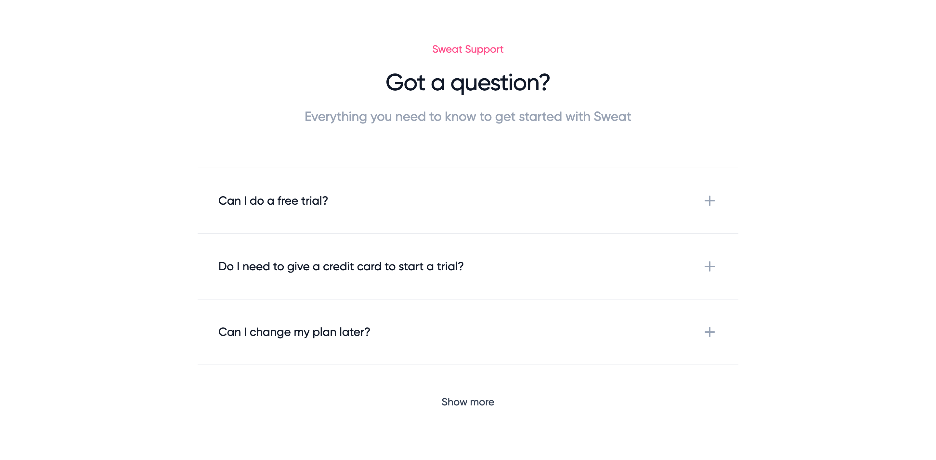Image resolution: width=936 pixels, height=460 pixels.
Task: Click empty area of free trial accordion row
Action: 509,201
